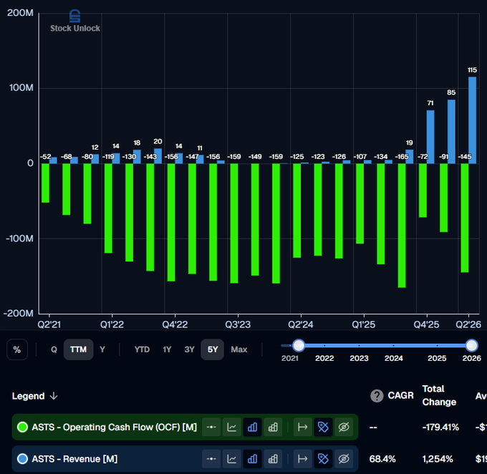
Task: Click the 19 revenue bar
Action: click(410, 157)
